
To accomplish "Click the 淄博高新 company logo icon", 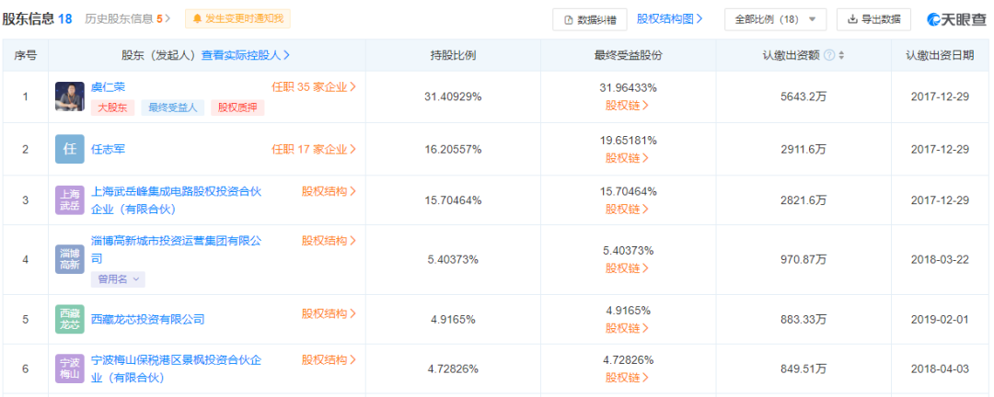I will (70, 259).
